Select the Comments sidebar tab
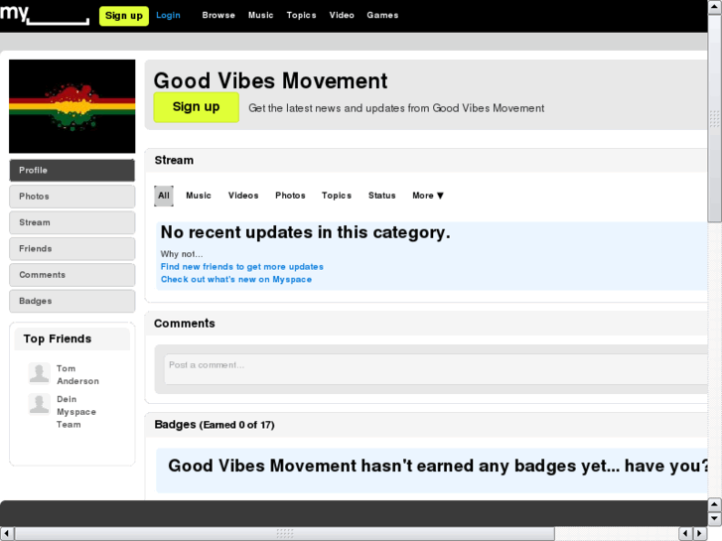Viewport: 722px width, 541px height. pos(72,275)
